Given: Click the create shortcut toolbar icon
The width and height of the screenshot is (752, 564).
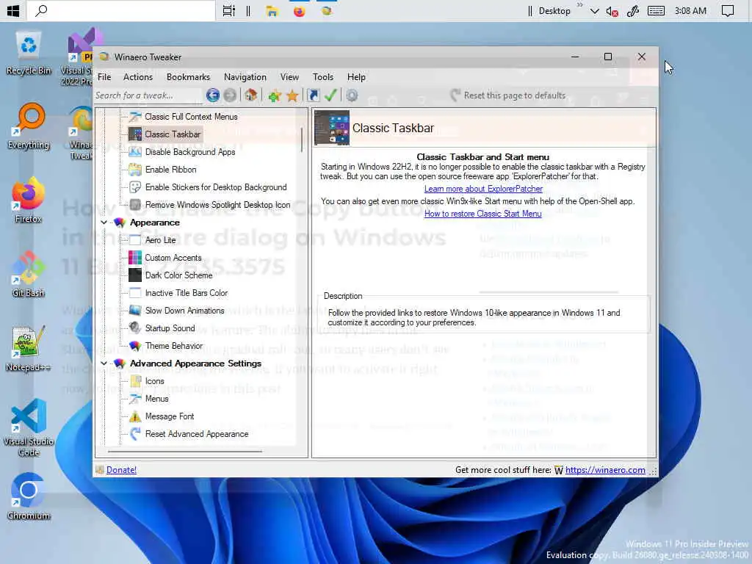Looking at the screenshot, I should (x=313, y=95).
